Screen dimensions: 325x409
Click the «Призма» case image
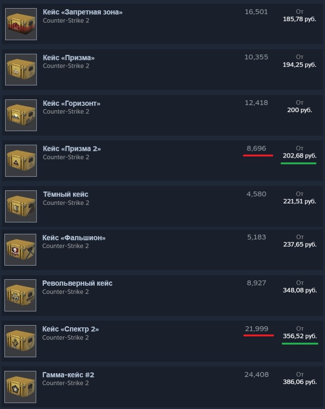click(x=21, y=70)
